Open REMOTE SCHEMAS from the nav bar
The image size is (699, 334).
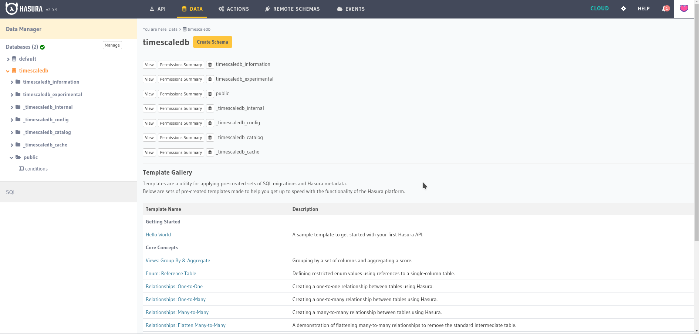click(x=267, y=9)
